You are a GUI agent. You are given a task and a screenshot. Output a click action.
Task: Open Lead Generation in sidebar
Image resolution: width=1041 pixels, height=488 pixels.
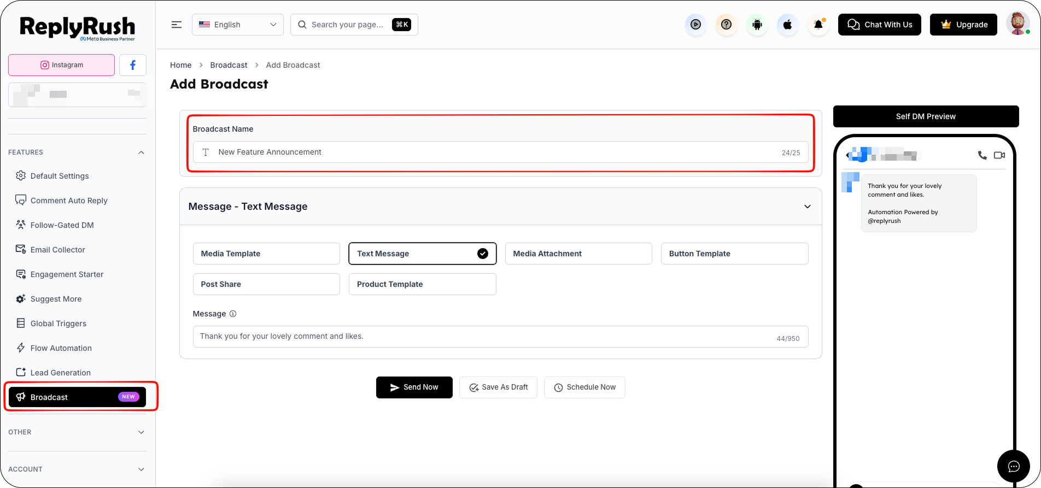coord(61,373)
